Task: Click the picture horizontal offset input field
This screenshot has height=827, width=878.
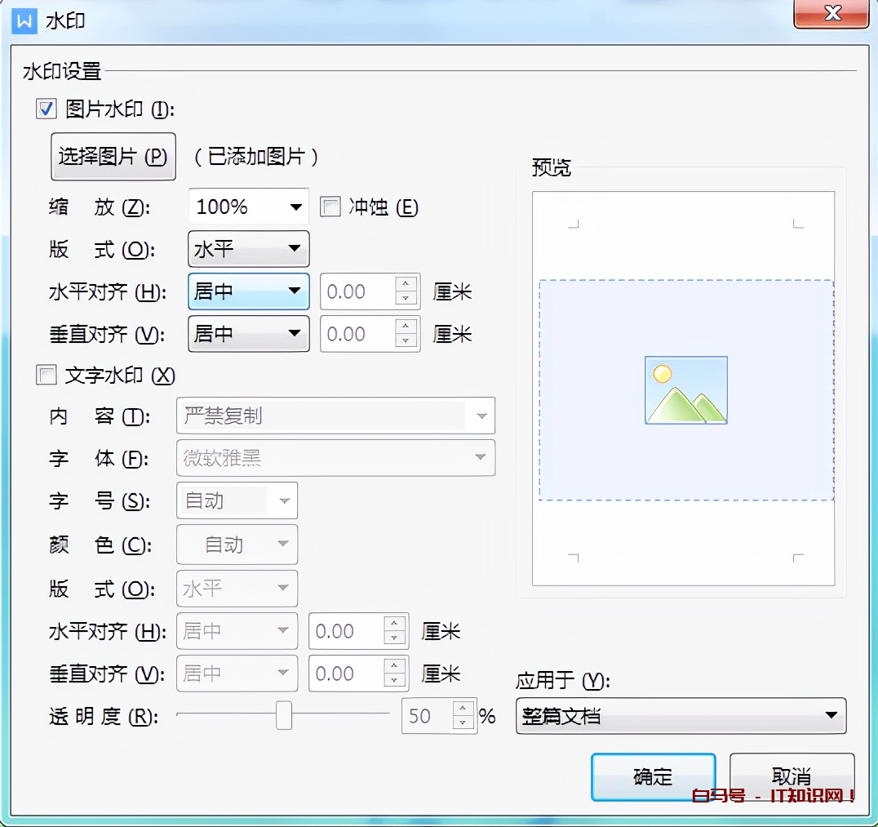Action: coord(357,292)
